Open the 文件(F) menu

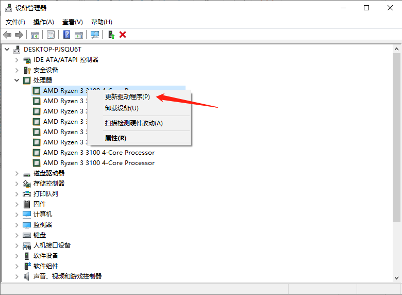[x=15, y=22]
